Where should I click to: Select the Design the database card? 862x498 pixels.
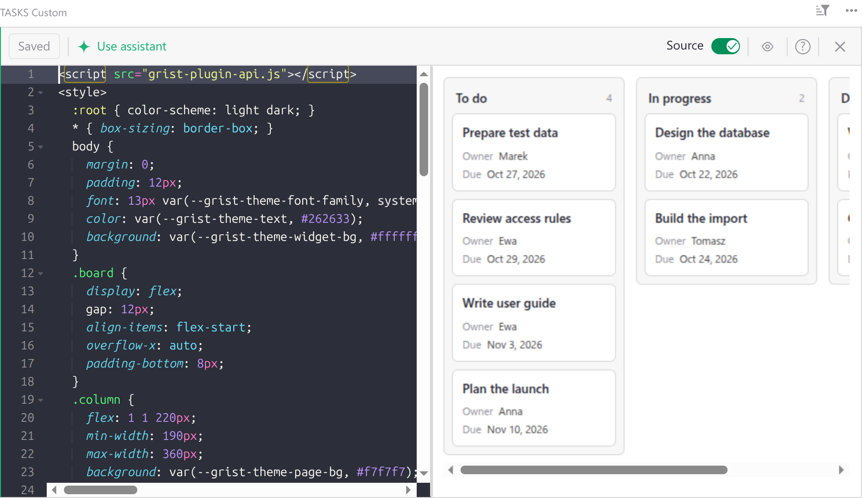pos(726,152)
